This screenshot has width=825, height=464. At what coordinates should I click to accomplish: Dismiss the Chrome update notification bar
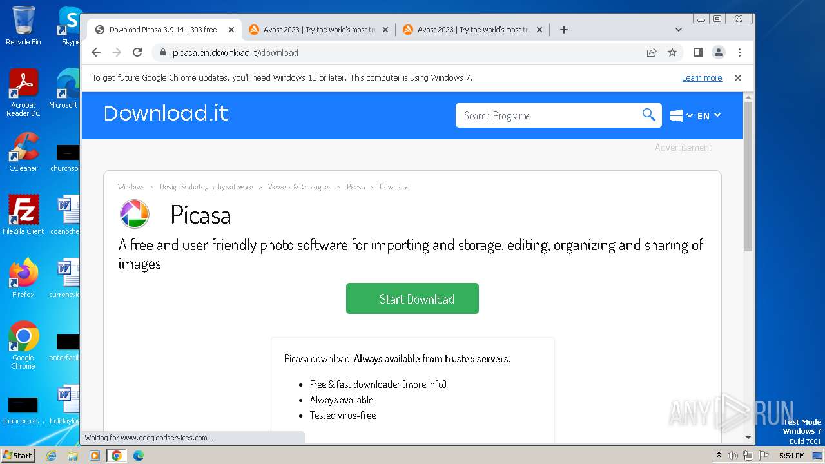tap(738, 78)
